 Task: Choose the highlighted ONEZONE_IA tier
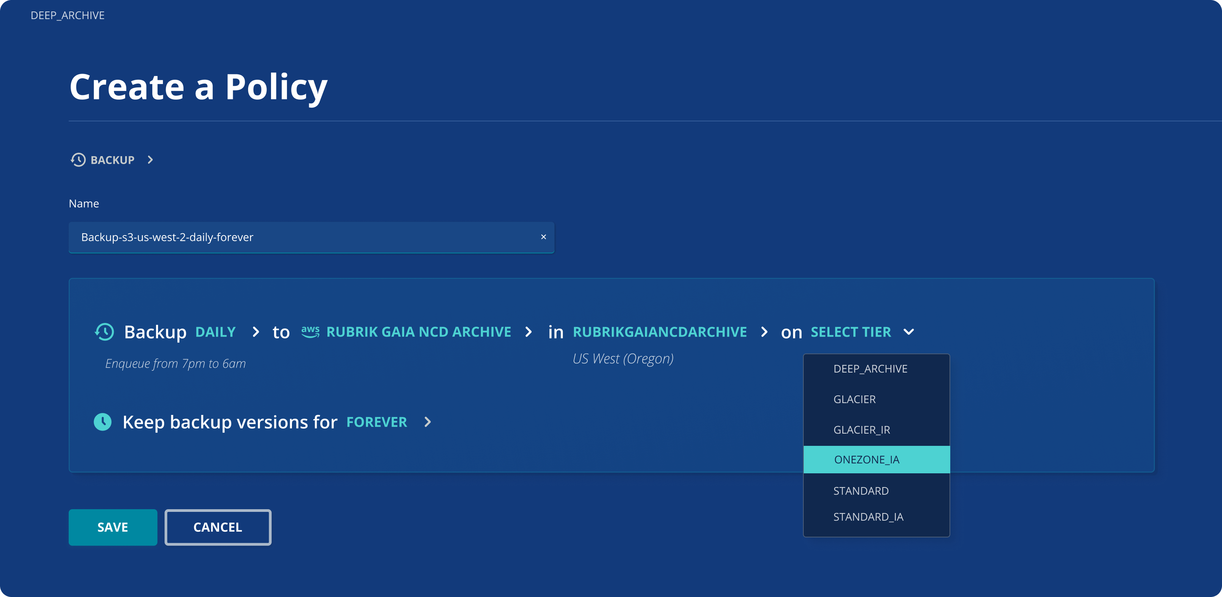(x=876, y=459)
